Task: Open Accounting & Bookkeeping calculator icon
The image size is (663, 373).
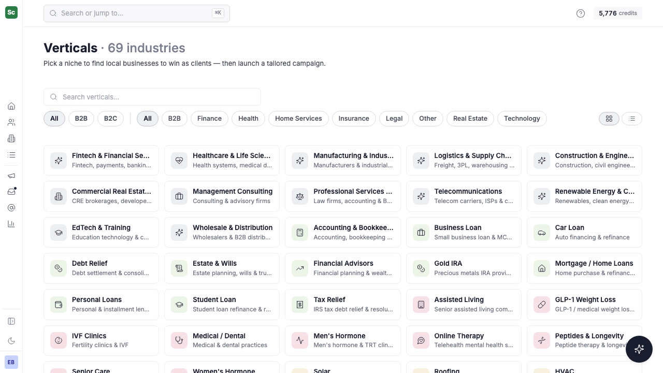Action: [x=300, y=233]
